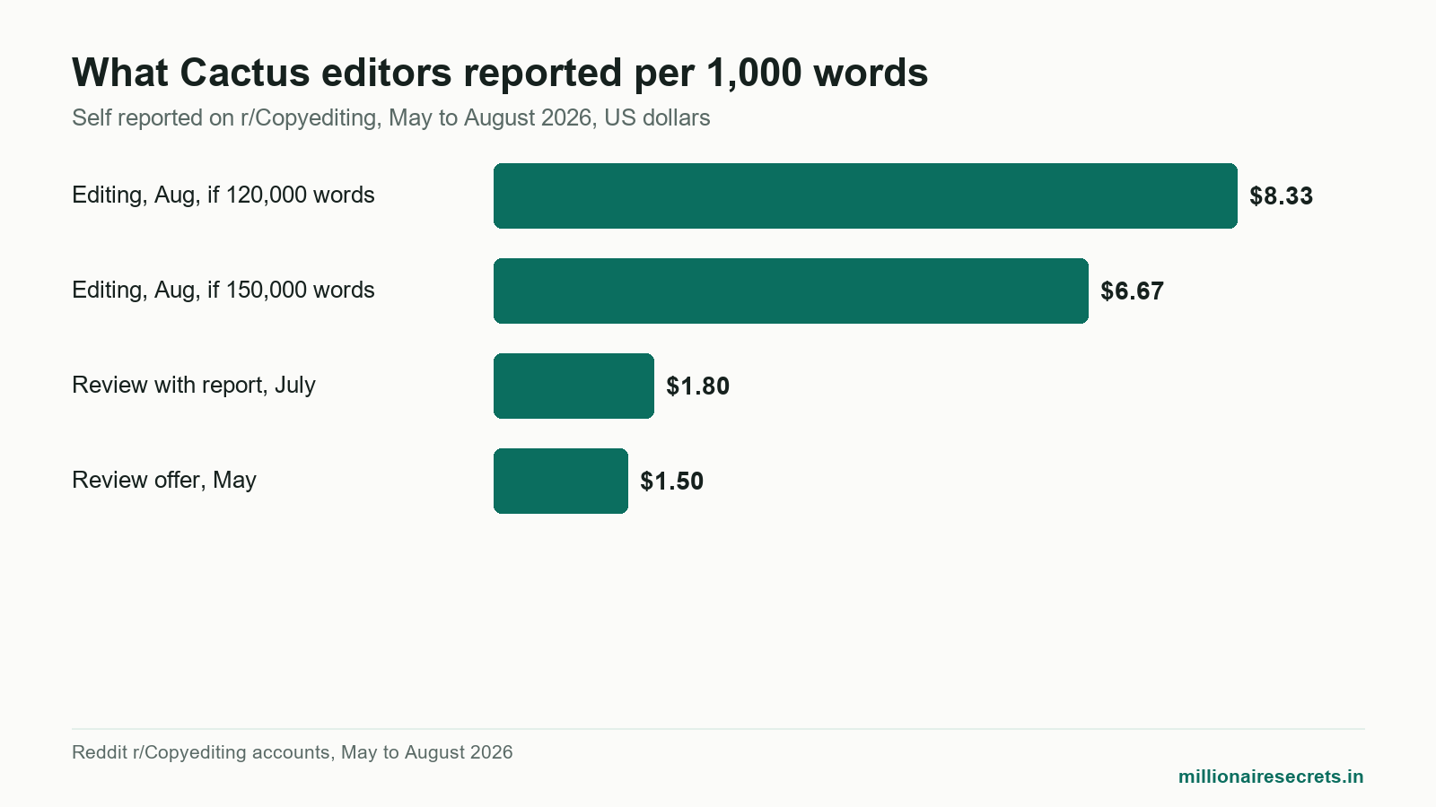Image resolution: width=1436 pixels, height=807 pixels.
Task: Click the $6.67 value label
Action: (x=1132, y=291)
